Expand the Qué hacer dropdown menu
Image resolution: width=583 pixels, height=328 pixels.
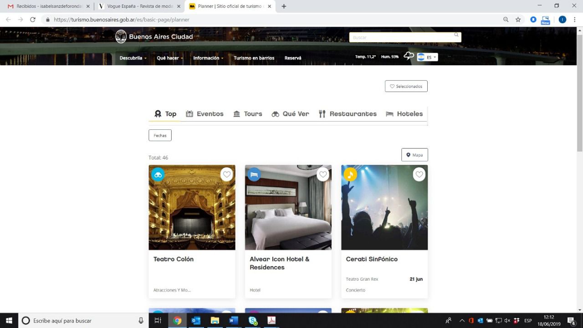coord(169,58)
